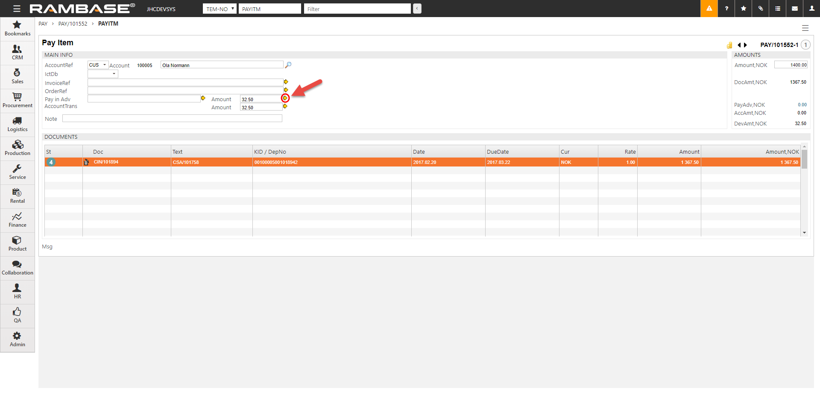This screenshot has height=400, width=820.
Task: Open the Procurement module
Action: (x=18, y=100)
